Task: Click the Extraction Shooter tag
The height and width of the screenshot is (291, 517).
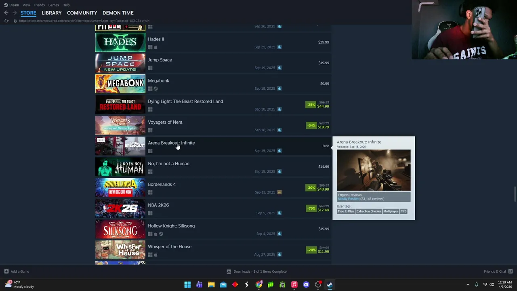Action: pos(369,211)
